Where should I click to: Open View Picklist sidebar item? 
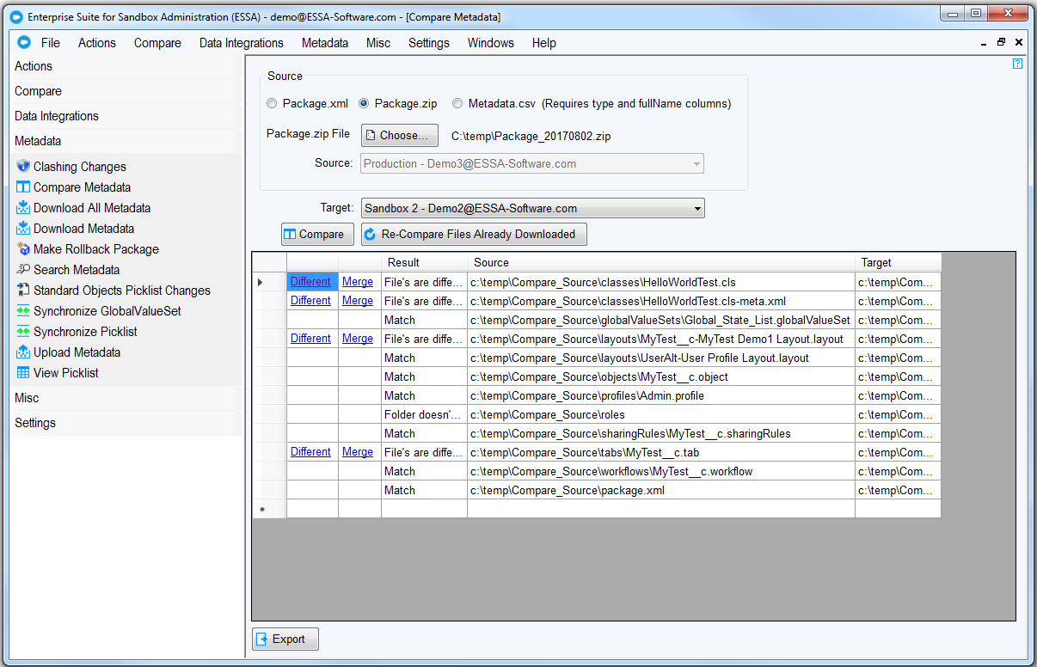click(66, 373)
